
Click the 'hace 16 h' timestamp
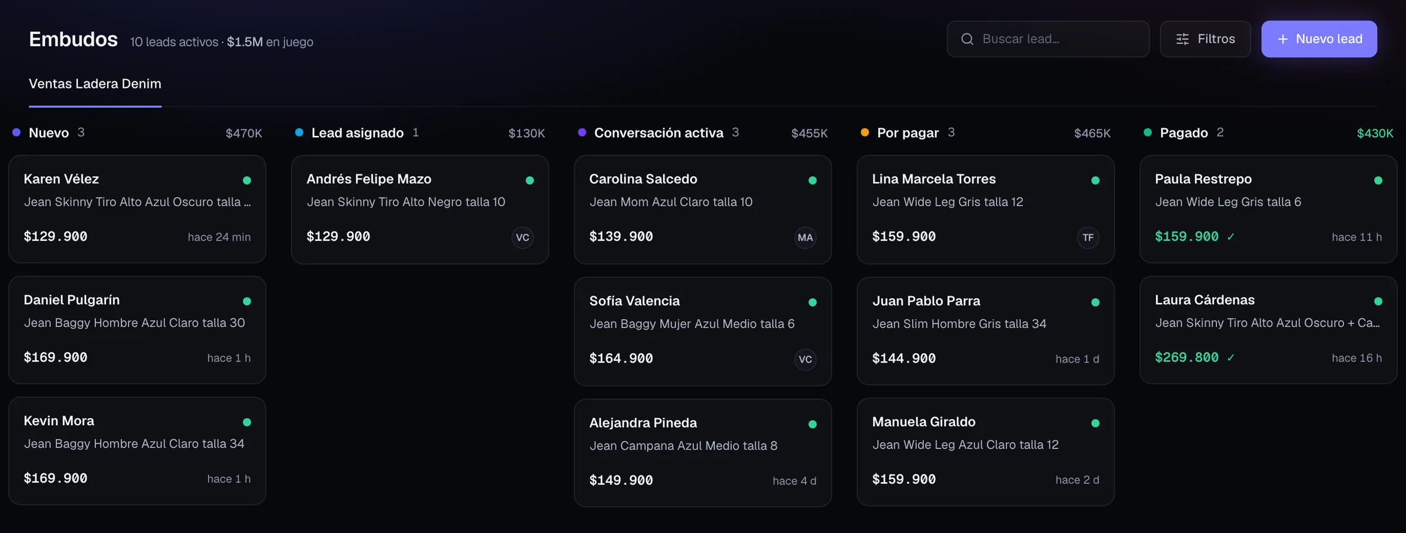[1357, 358]
